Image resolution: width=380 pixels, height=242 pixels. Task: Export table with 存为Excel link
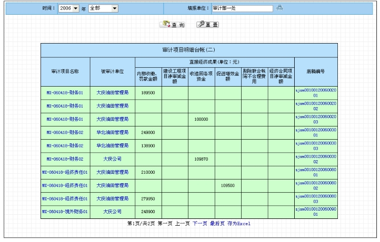pos(239,224)
